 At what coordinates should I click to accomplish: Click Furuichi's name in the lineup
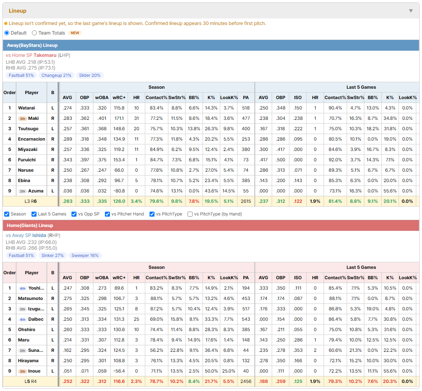(x=27, y=160)
